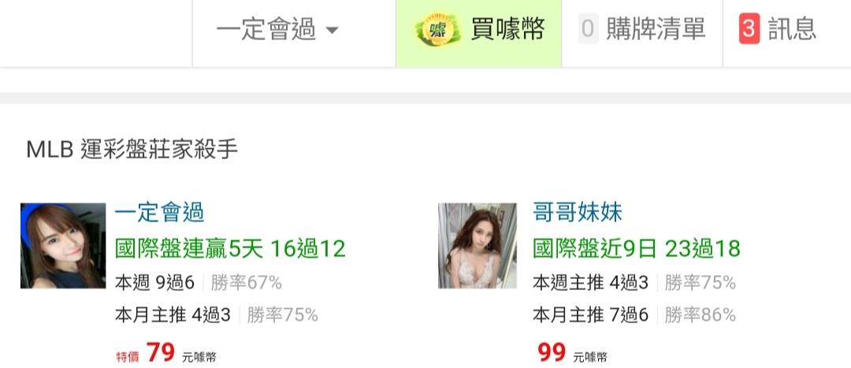This screenshot has height=368, width=851.
Task: Click the 本週主推 4過3 勝率75% record
Action: point(634,282)
